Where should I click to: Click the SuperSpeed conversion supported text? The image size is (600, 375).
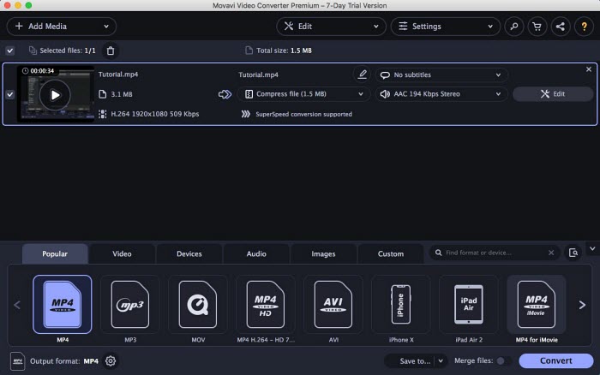coord(303,114)
